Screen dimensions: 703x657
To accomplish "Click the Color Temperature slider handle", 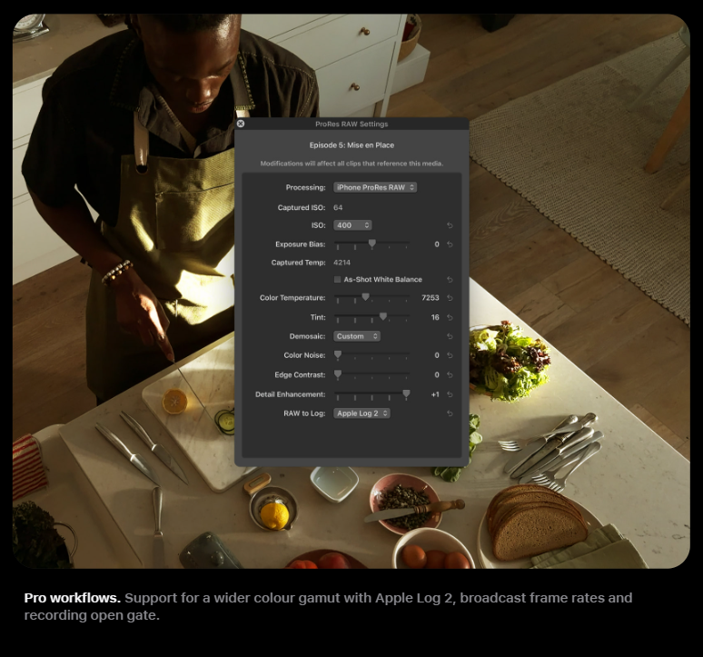I will tap(365, 297).
